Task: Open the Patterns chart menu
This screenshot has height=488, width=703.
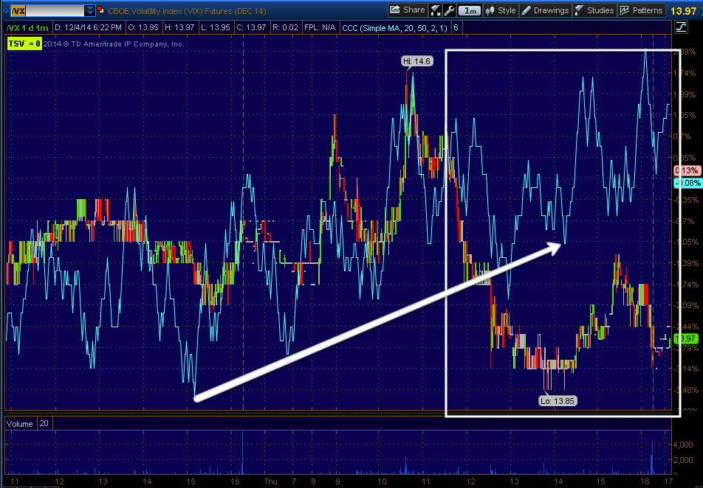Action: tap(641, 10)
